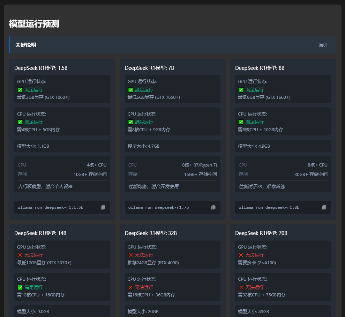Click '入门级模型，适合个人设备' note

pyautogui.click(x=45, y=186)
